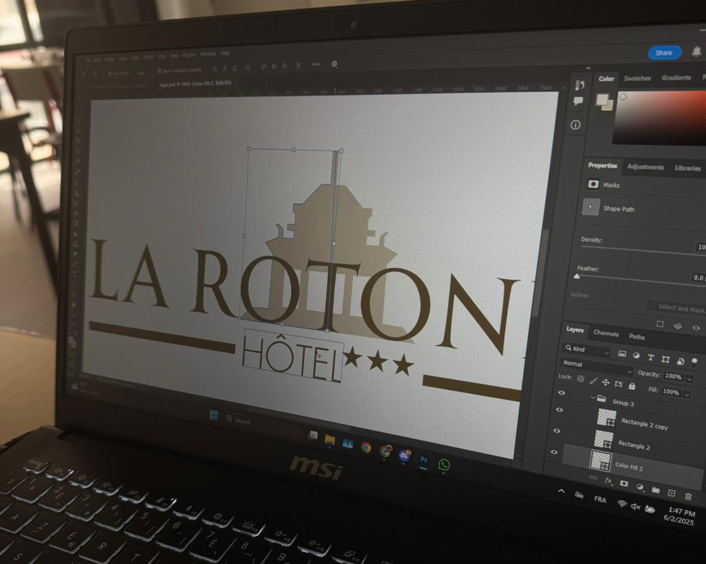Screen dimensions: 706x564
Task: Click the Masks icon in Properties
Action: coord(593,184)
